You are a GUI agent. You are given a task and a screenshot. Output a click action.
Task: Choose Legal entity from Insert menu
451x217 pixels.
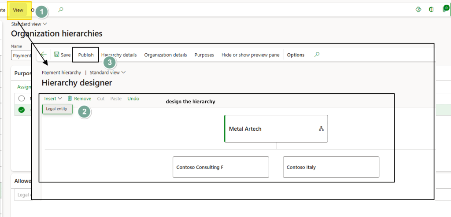57,109
